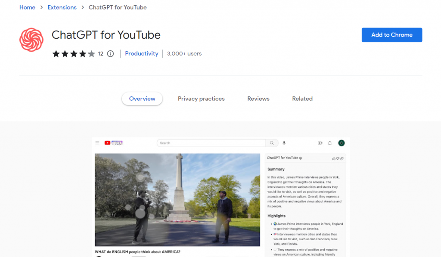Click the highlight "Interviewees mention cities and states"

(305, 239)
